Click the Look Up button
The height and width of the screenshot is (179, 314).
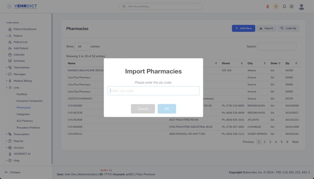click(x=288, y=28)
